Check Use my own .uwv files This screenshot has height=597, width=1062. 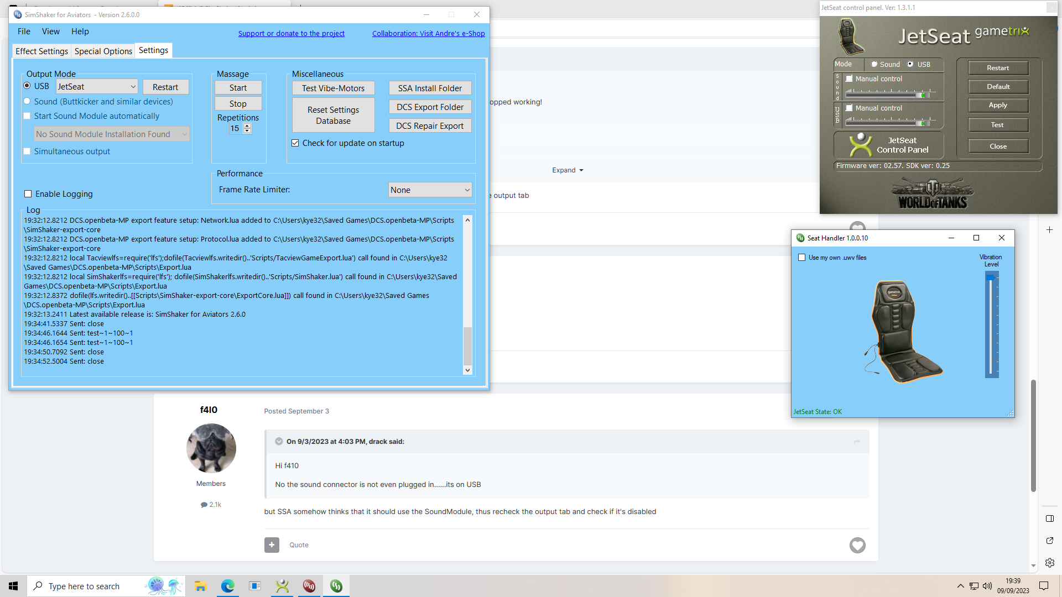(x=802, y=258)
